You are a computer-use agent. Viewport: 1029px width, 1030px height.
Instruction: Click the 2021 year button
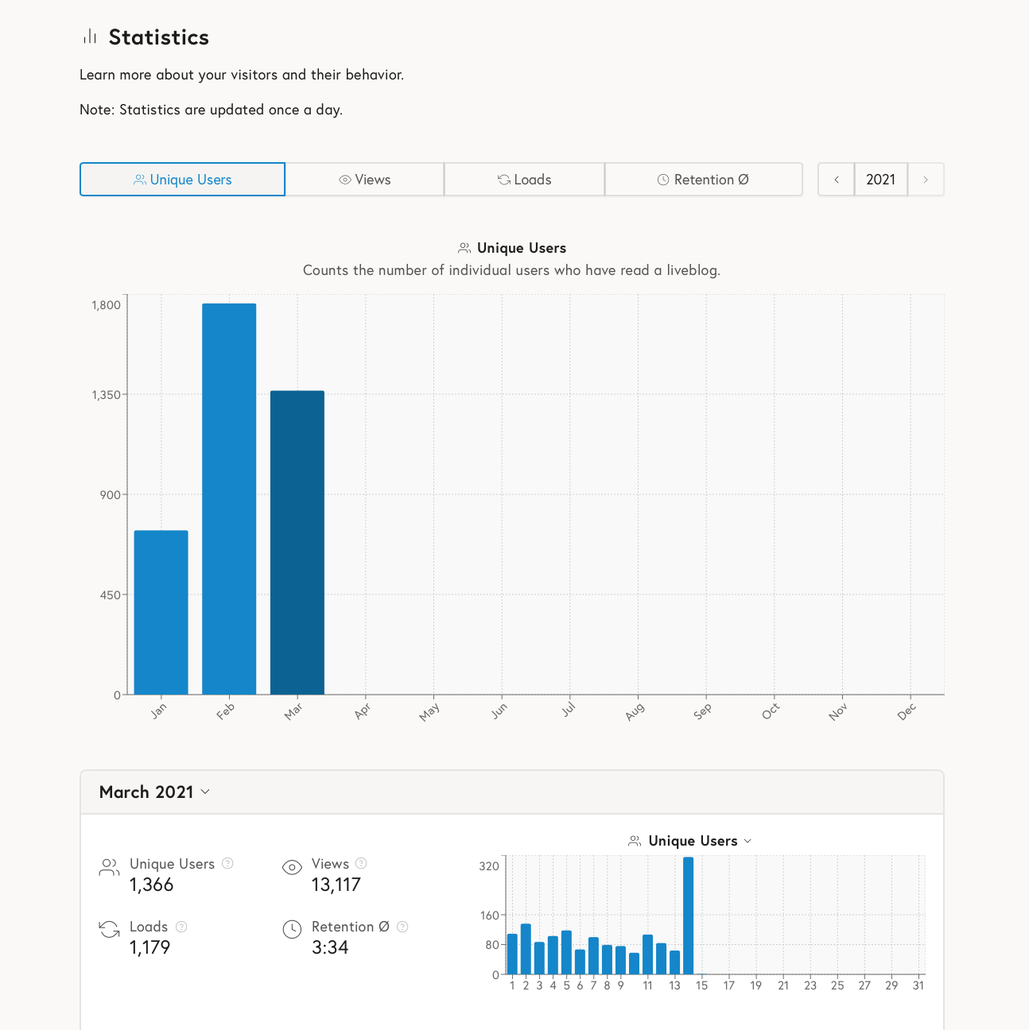880,180
